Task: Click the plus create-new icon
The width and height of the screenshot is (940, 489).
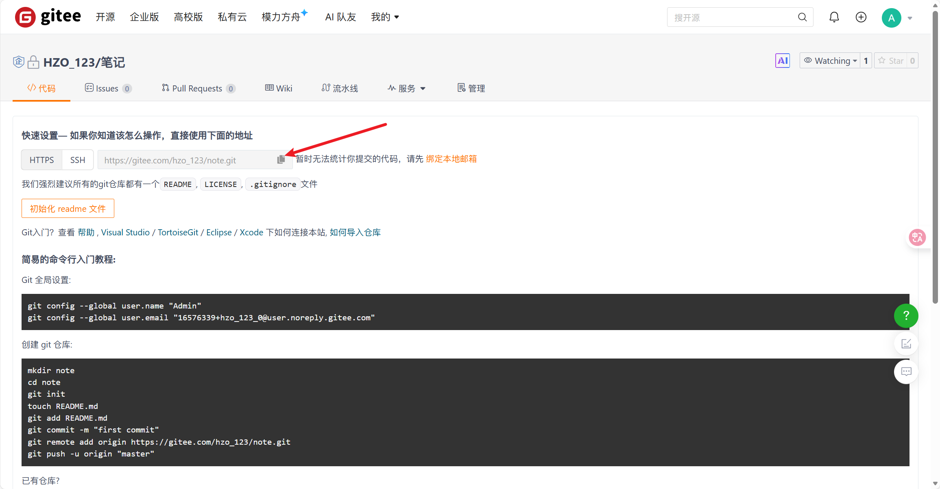Action: click(861, 17)
